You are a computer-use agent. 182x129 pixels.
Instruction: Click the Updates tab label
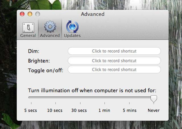[x=72, y=36]
